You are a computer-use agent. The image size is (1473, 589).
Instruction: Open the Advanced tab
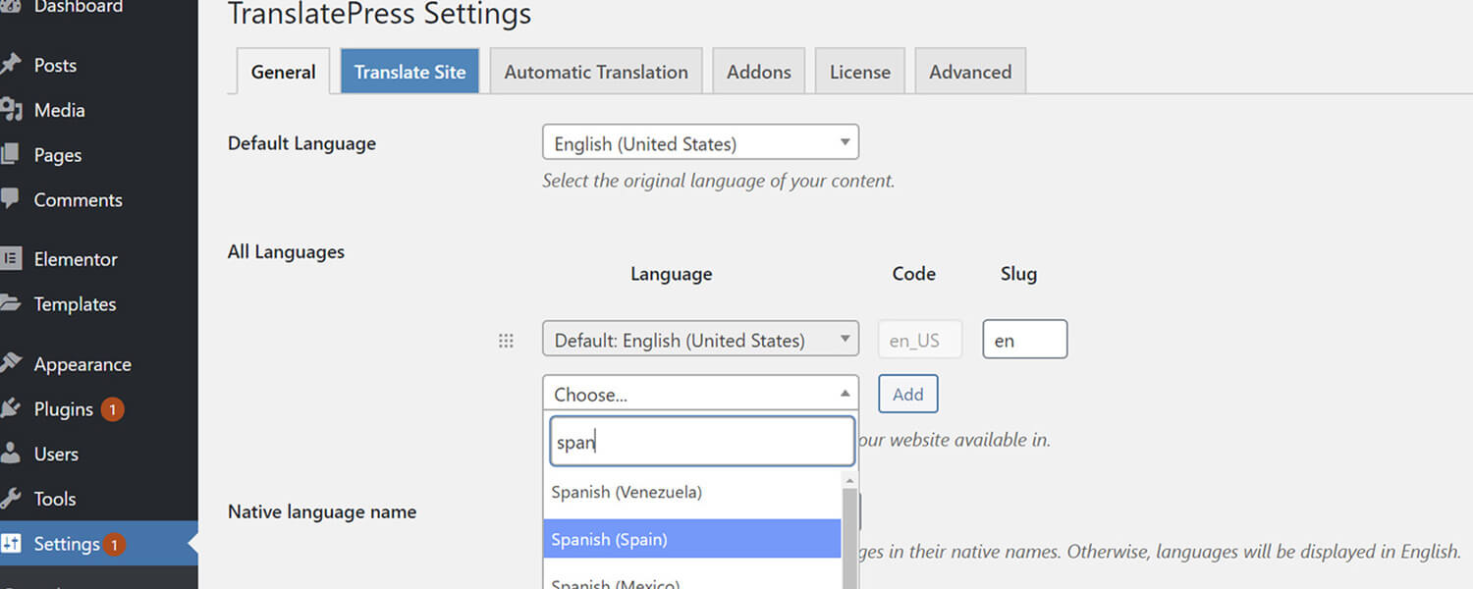(970, 72)
